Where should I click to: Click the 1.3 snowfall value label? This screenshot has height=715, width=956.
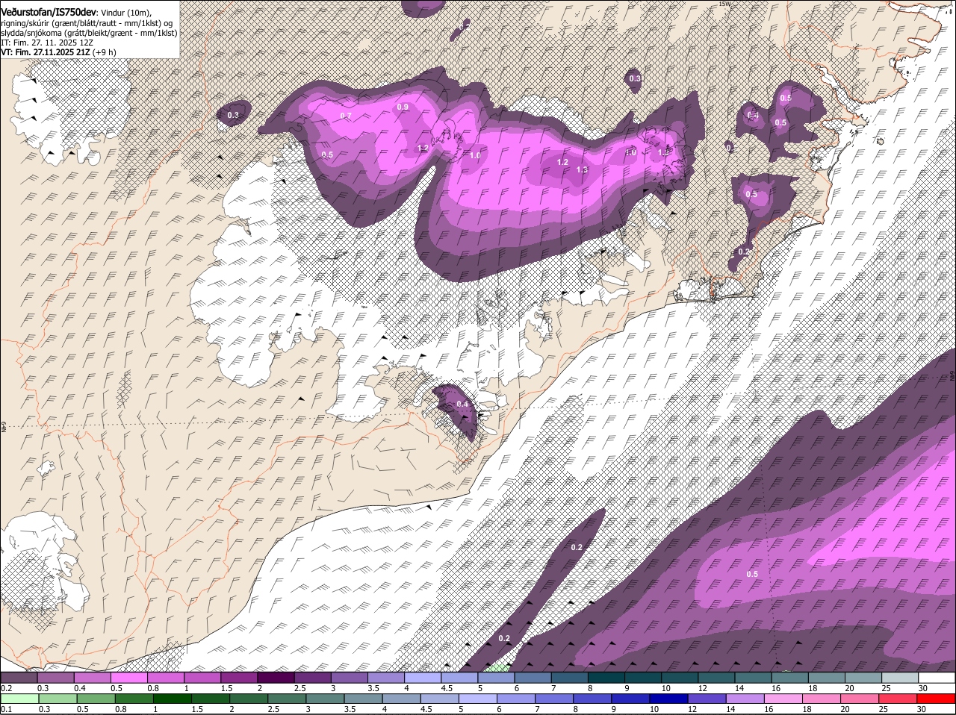pos(582,170)
